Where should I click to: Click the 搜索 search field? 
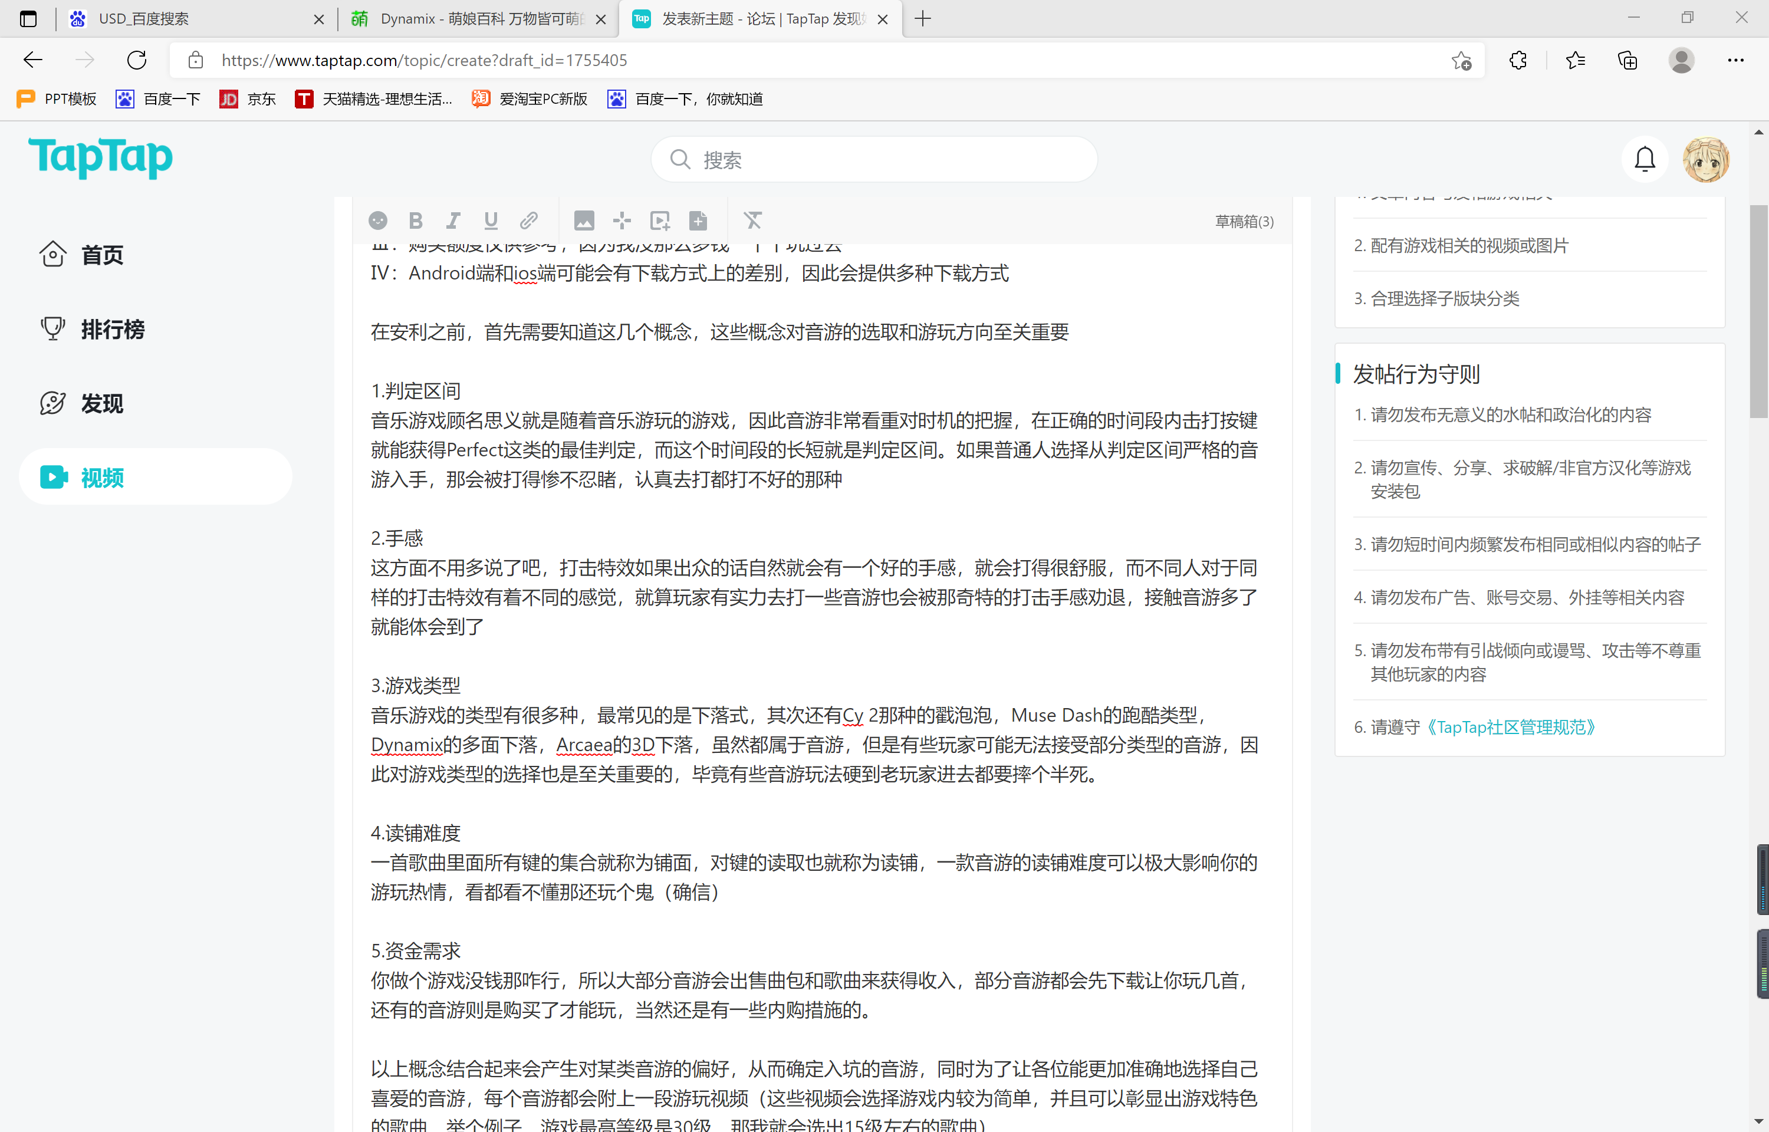tap(874, 160)
